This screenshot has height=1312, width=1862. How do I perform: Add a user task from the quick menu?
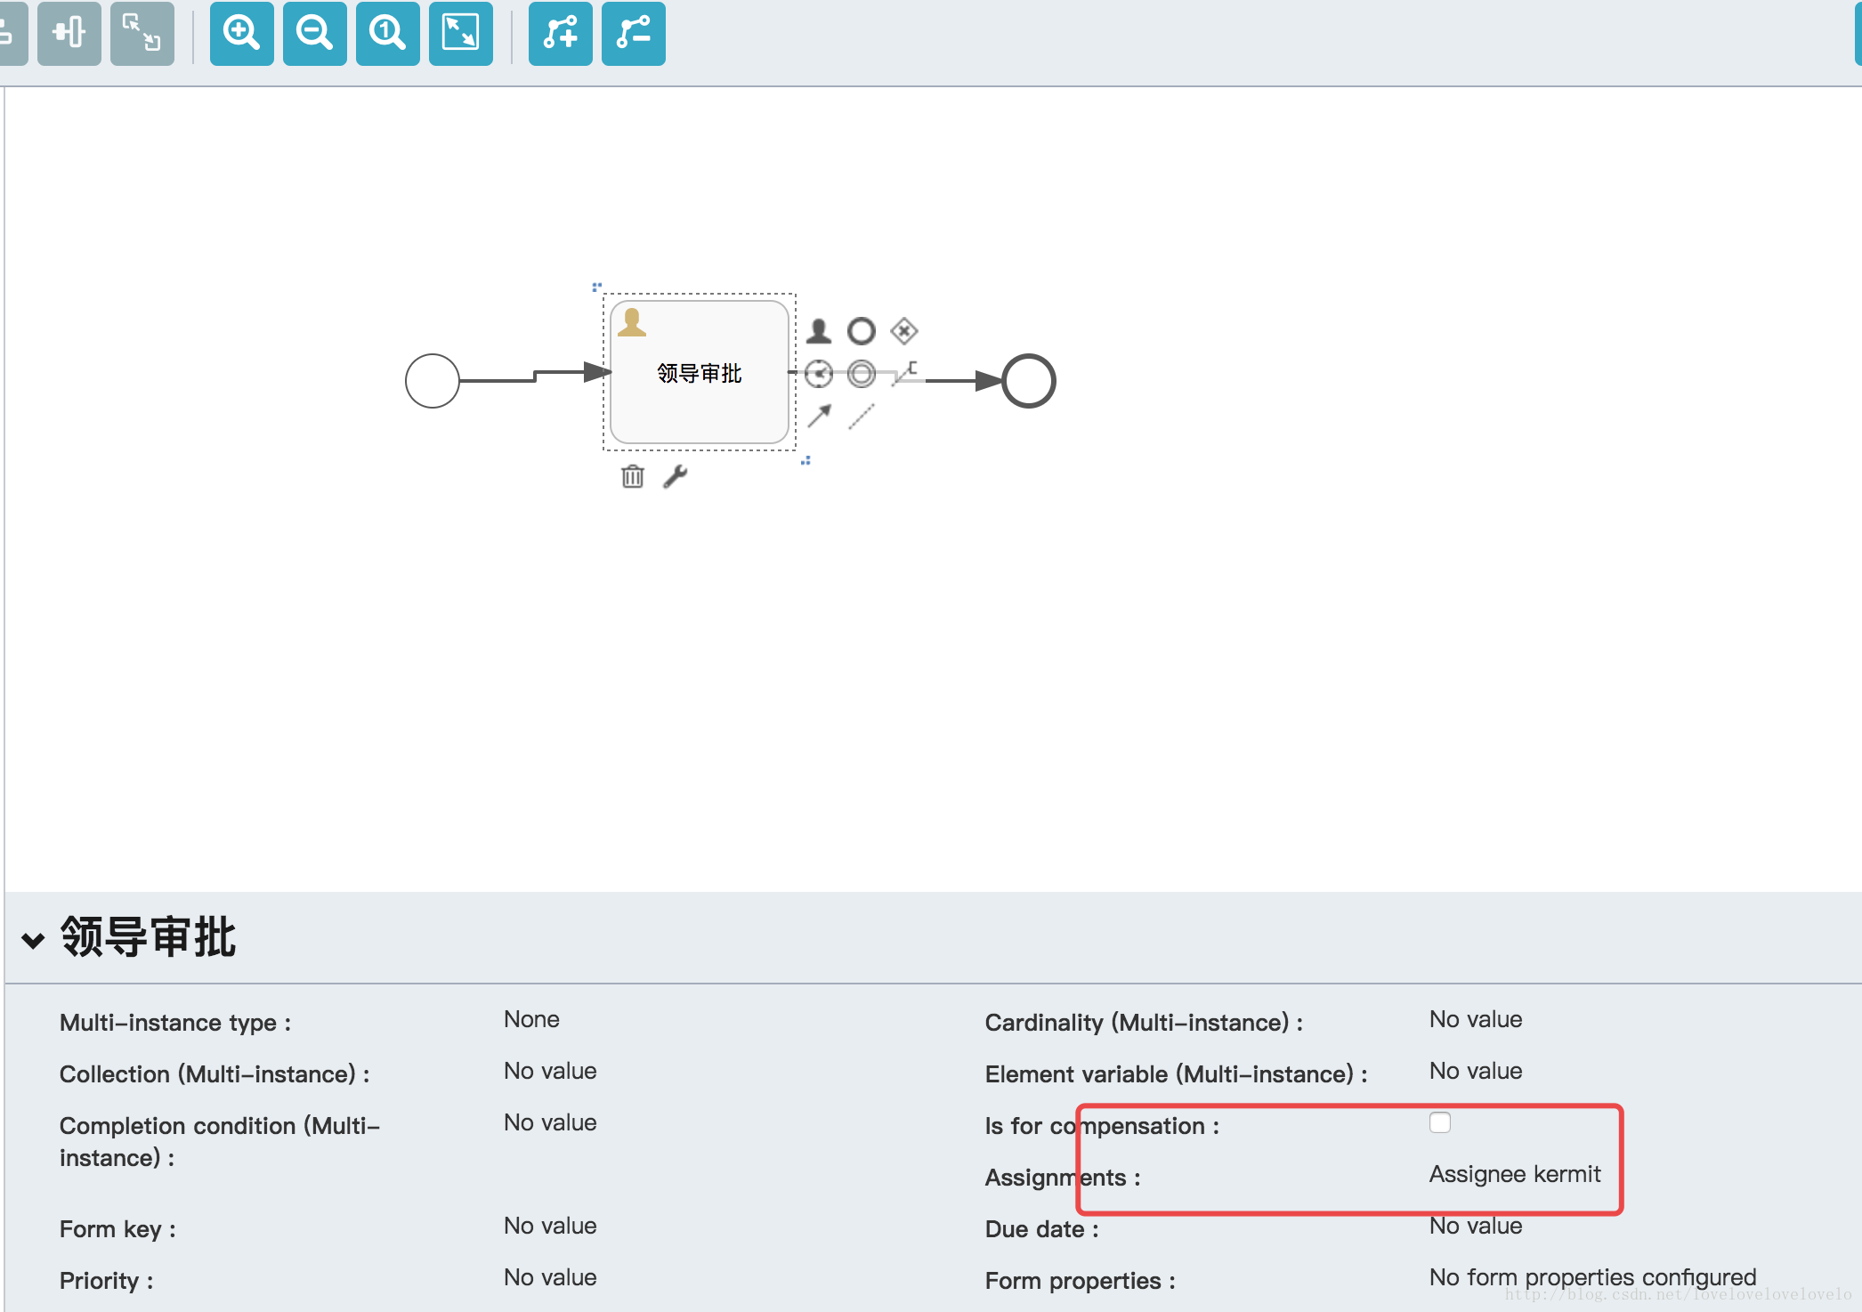[x=819, y=331]
